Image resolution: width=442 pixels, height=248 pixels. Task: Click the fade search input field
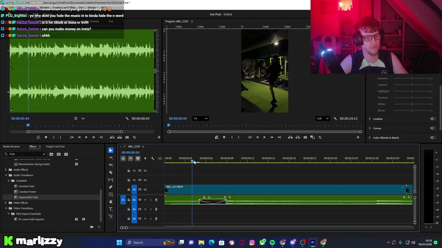[x=25, y=154]
